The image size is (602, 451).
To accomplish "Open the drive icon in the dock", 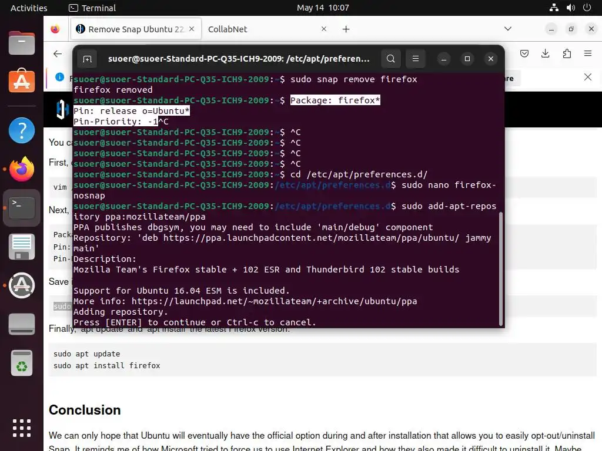I will coord(22,324).
